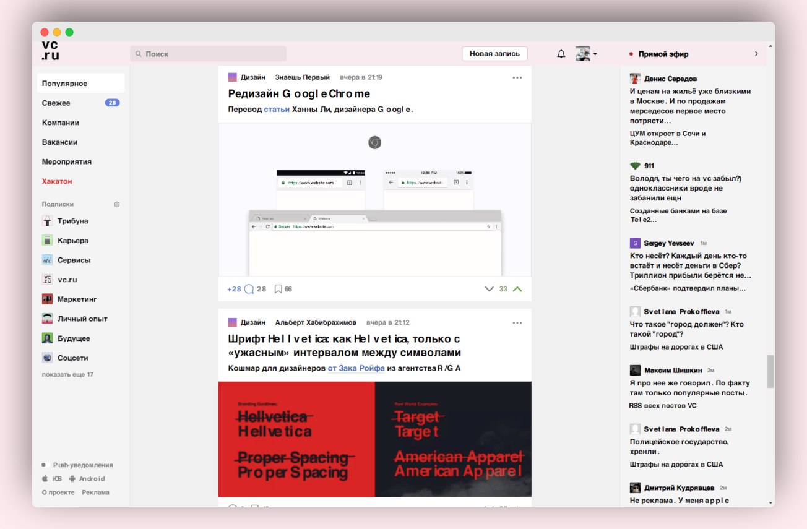
Task: Open Максим Шишкин avatar in live feed
Action: 635,370
